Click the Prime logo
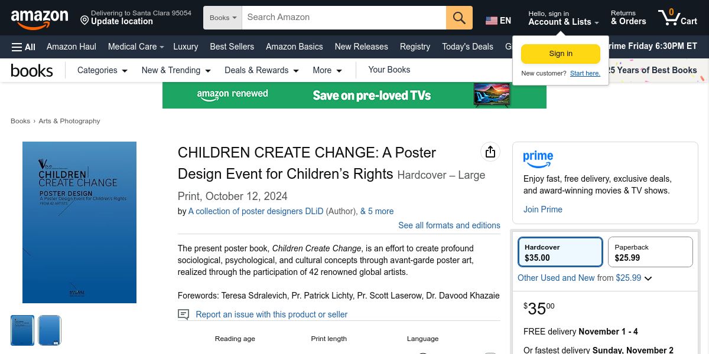 [538, 159]
